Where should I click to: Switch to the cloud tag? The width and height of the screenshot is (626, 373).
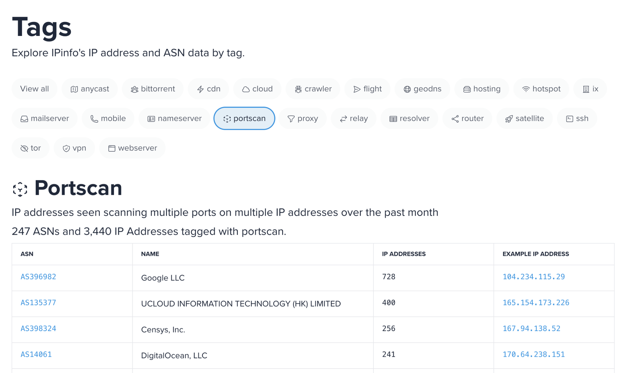coord(257,89)
